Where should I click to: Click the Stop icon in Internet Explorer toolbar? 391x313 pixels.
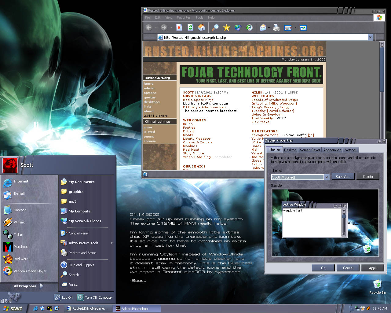click(179, 28)
